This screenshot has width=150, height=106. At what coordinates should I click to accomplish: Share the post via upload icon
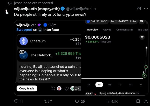tap(146, 101)
